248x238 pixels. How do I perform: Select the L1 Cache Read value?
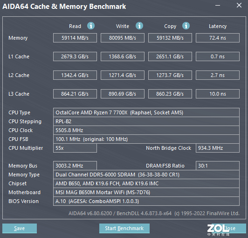tap(75, 56)
